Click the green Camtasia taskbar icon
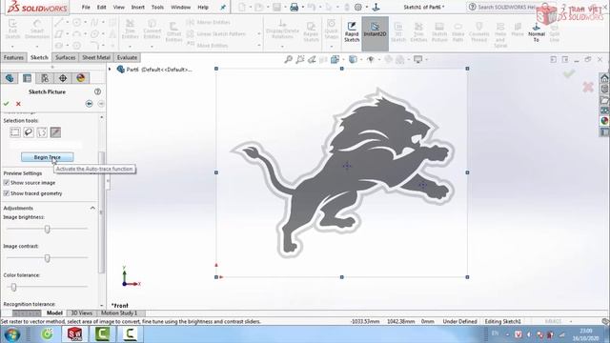This screenshot has width=610, height=343. coord(102,334)
